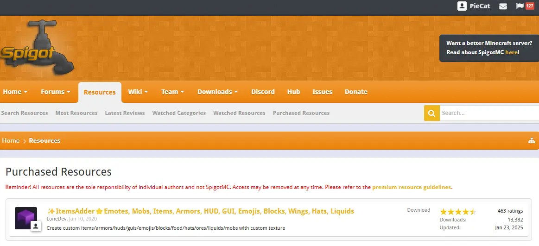Click the ItemsAdder purple cube thumbnail
This screenshot has height=246, width=539.
(x=26, y=218)
